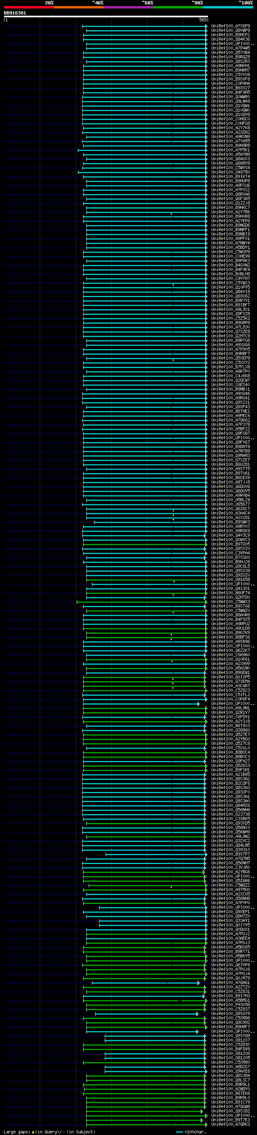Select hit label UniRef100_Q9LN49
The height and width of the screenshot is (1135, 257).
pos(230,101)
